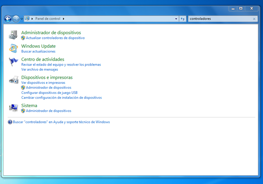Open the recent pages dropdown arrow

(x=21, y=19)
